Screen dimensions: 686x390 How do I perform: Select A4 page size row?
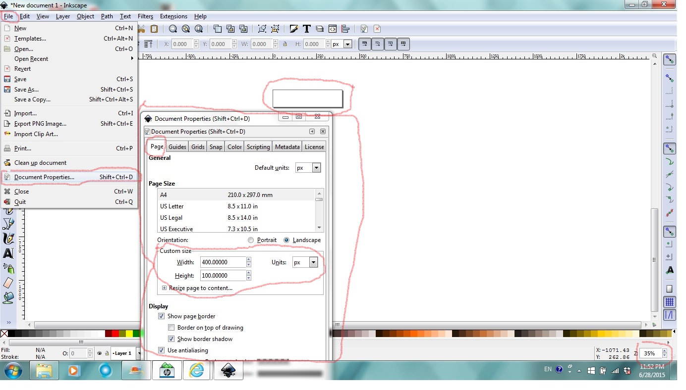tap(236, 195)
